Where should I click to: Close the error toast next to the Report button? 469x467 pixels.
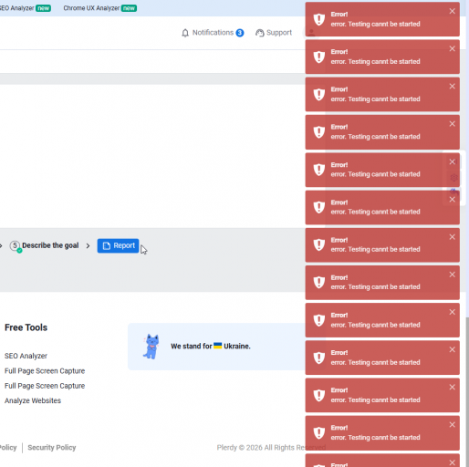453,237
